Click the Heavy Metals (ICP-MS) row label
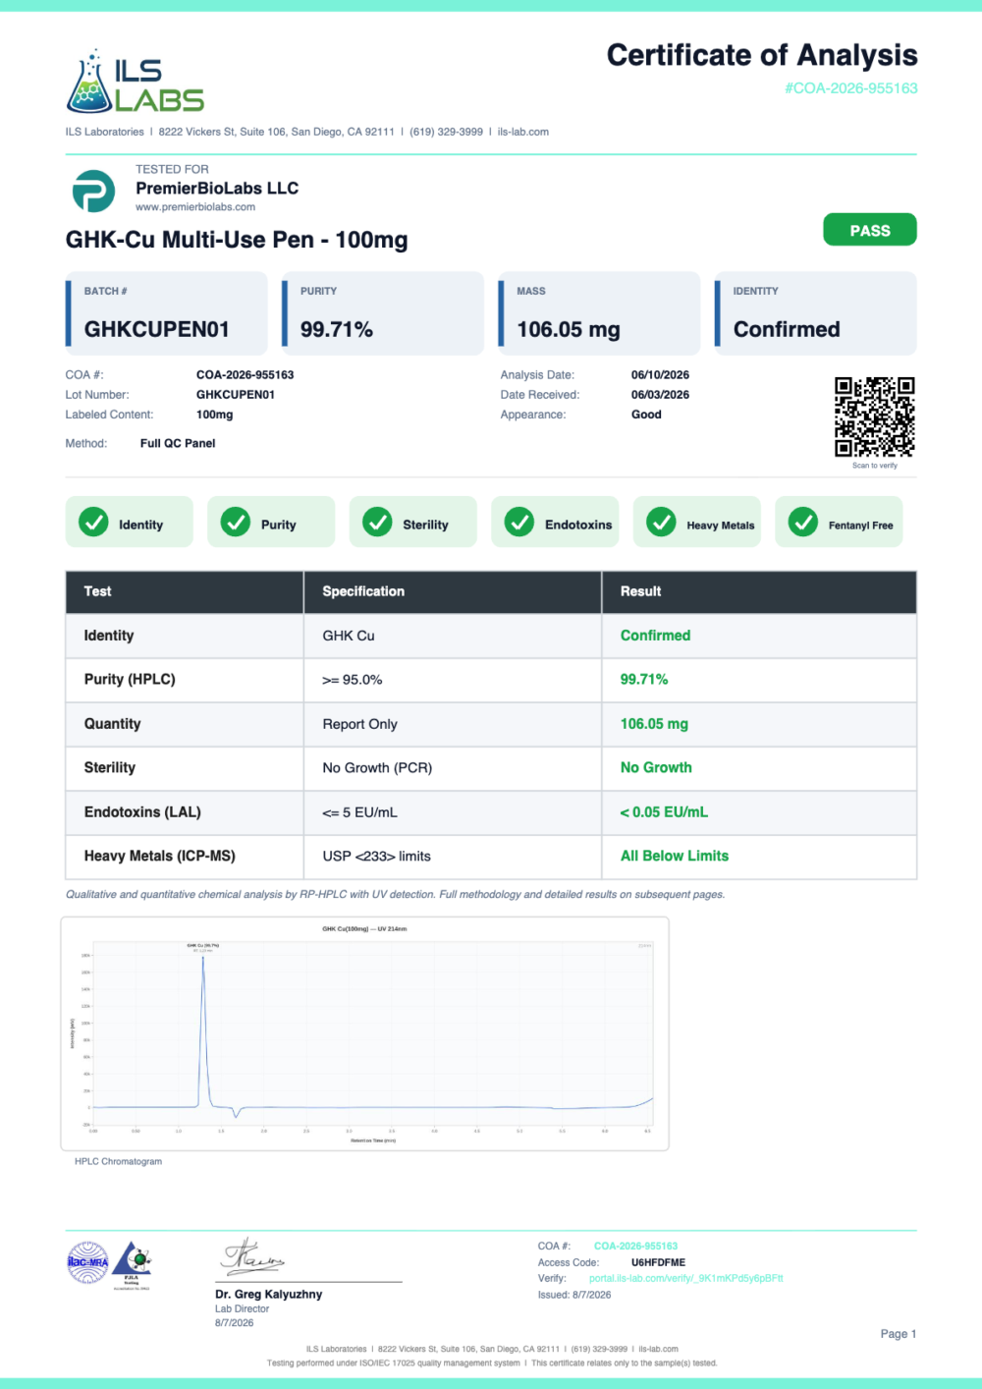982x1389 pixels. [160, 856]
